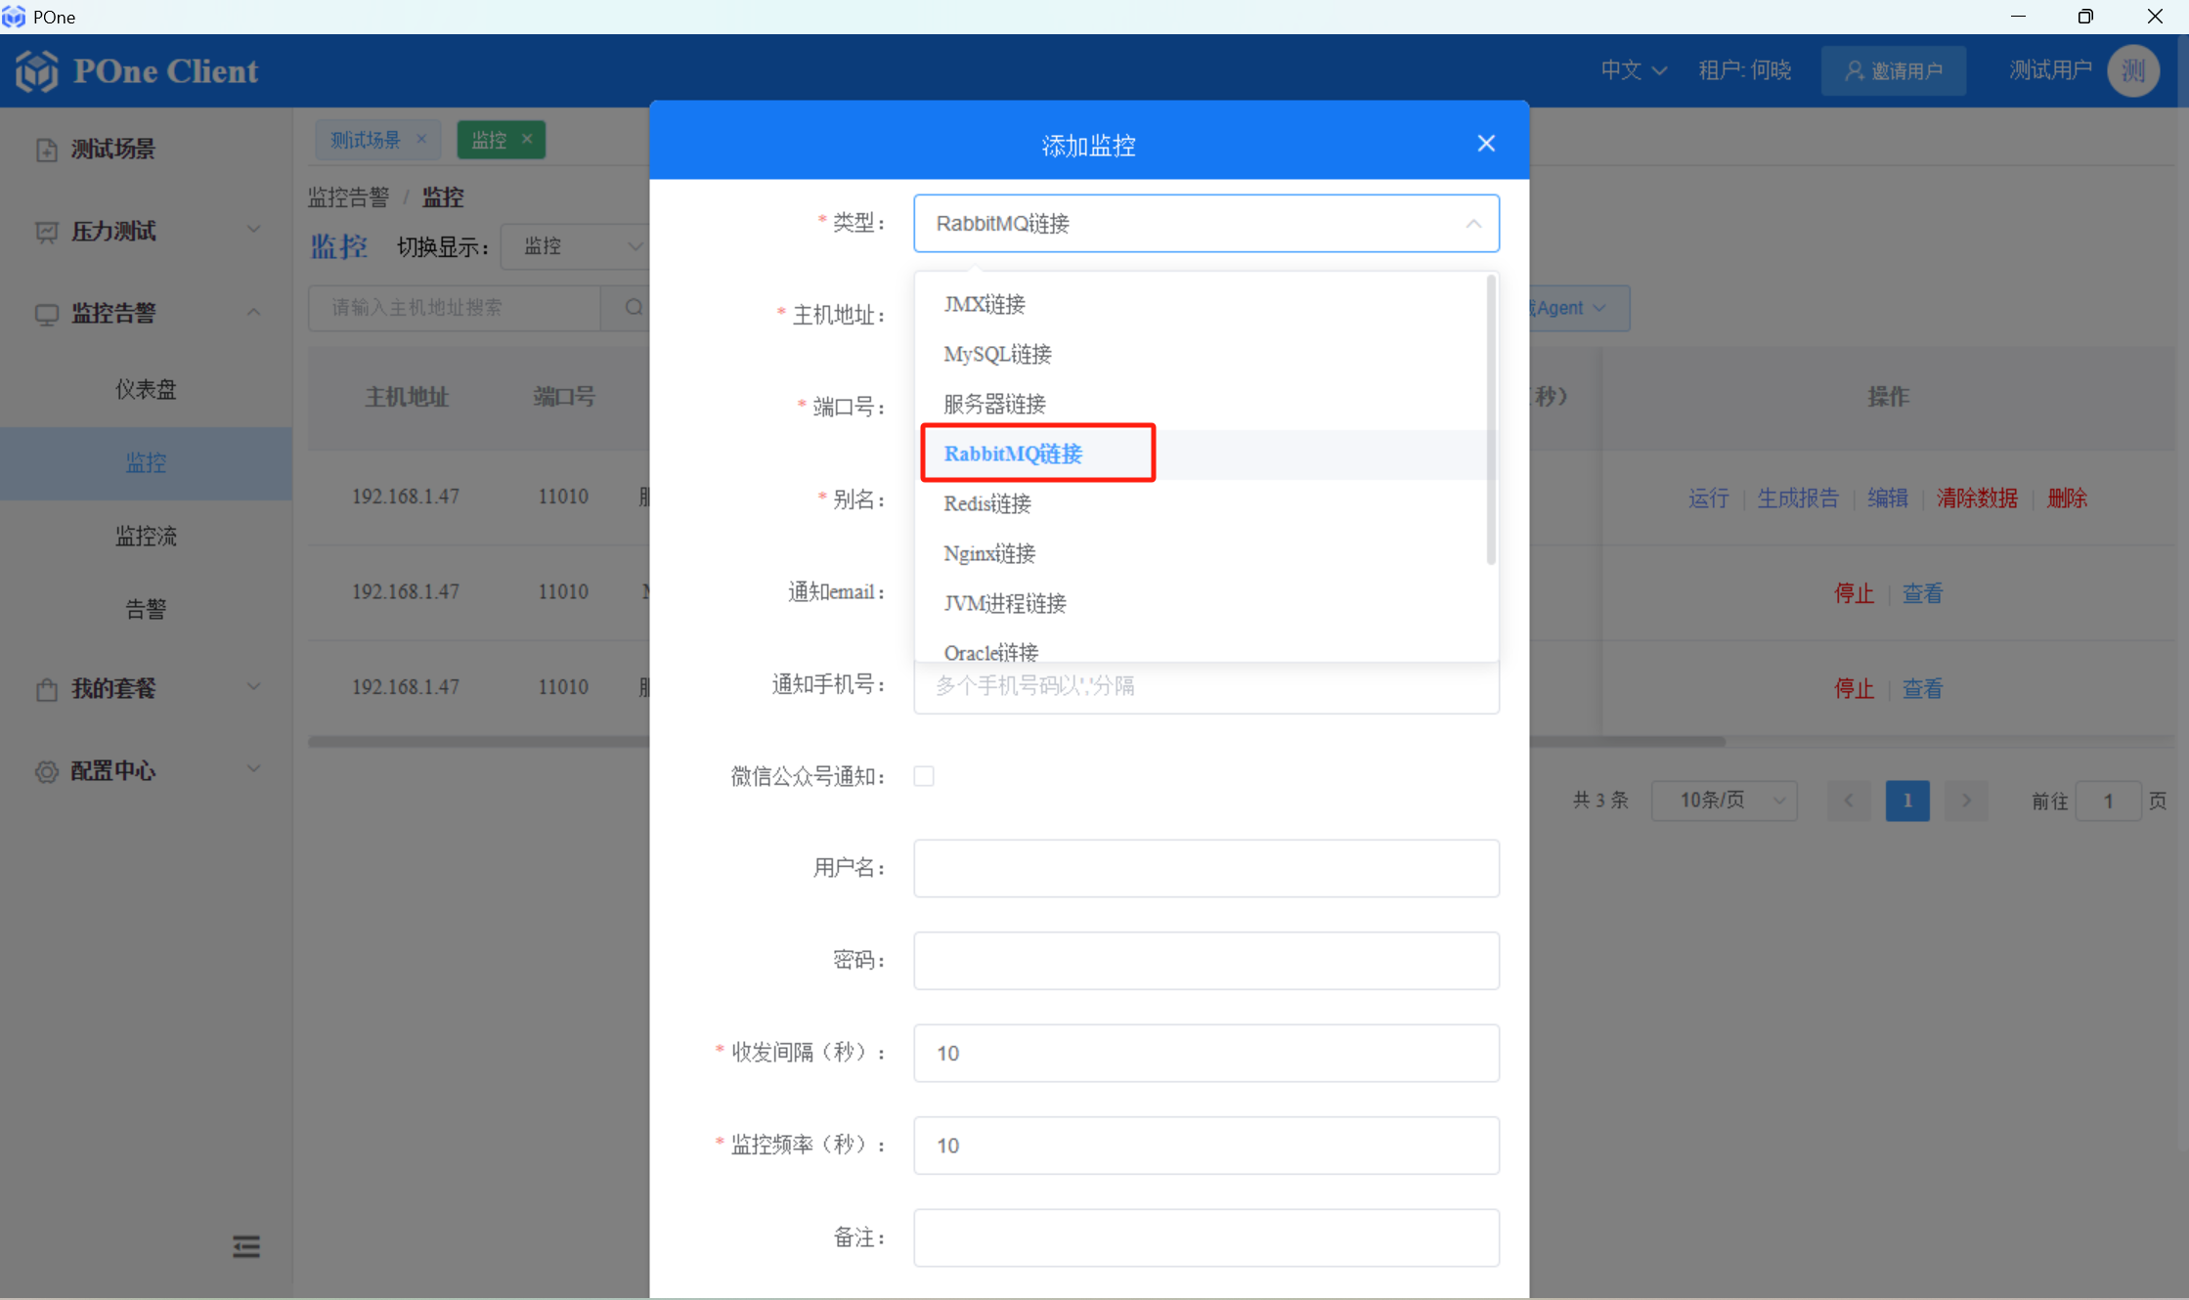Click the 压力测试 sidebar icon
Viewport: 2189px width, 1300px height.
[46, 232]
